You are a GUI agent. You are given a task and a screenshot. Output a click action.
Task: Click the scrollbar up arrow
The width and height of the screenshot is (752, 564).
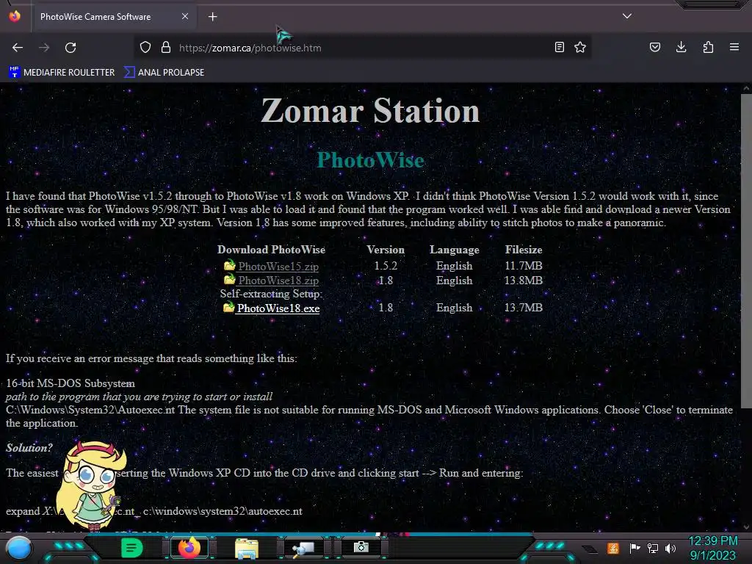pyautogui.click(x=746, y=88)
